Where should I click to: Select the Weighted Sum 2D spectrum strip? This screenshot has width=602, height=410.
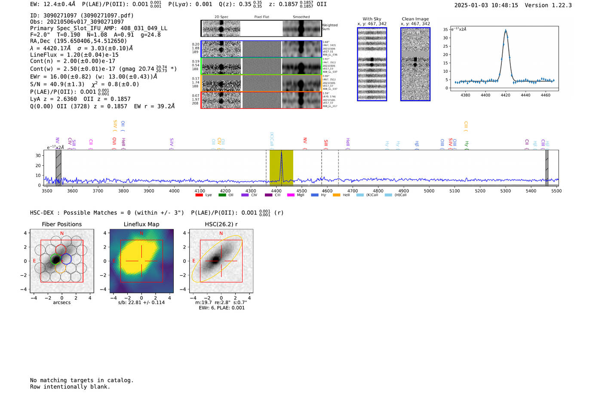click(261, 28)
